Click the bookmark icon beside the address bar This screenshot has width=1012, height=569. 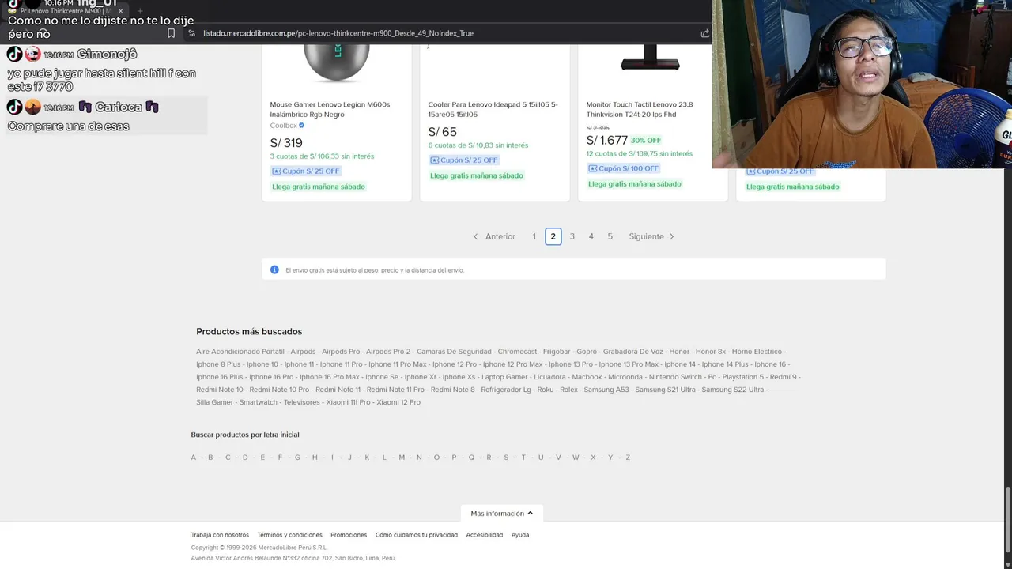pyautogui.click(x=171, y=33)
